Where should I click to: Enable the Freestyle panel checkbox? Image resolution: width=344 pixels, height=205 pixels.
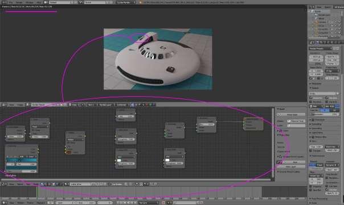coord(313,120)
